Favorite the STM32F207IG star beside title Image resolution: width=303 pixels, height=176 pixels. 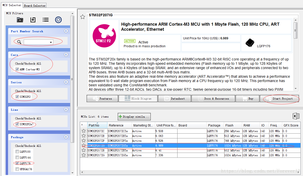point(83,17)
